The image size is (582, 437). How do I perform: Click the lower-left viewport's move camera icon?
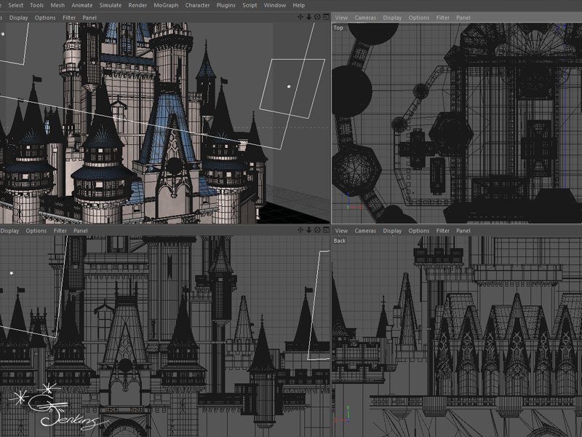(300, 230)
